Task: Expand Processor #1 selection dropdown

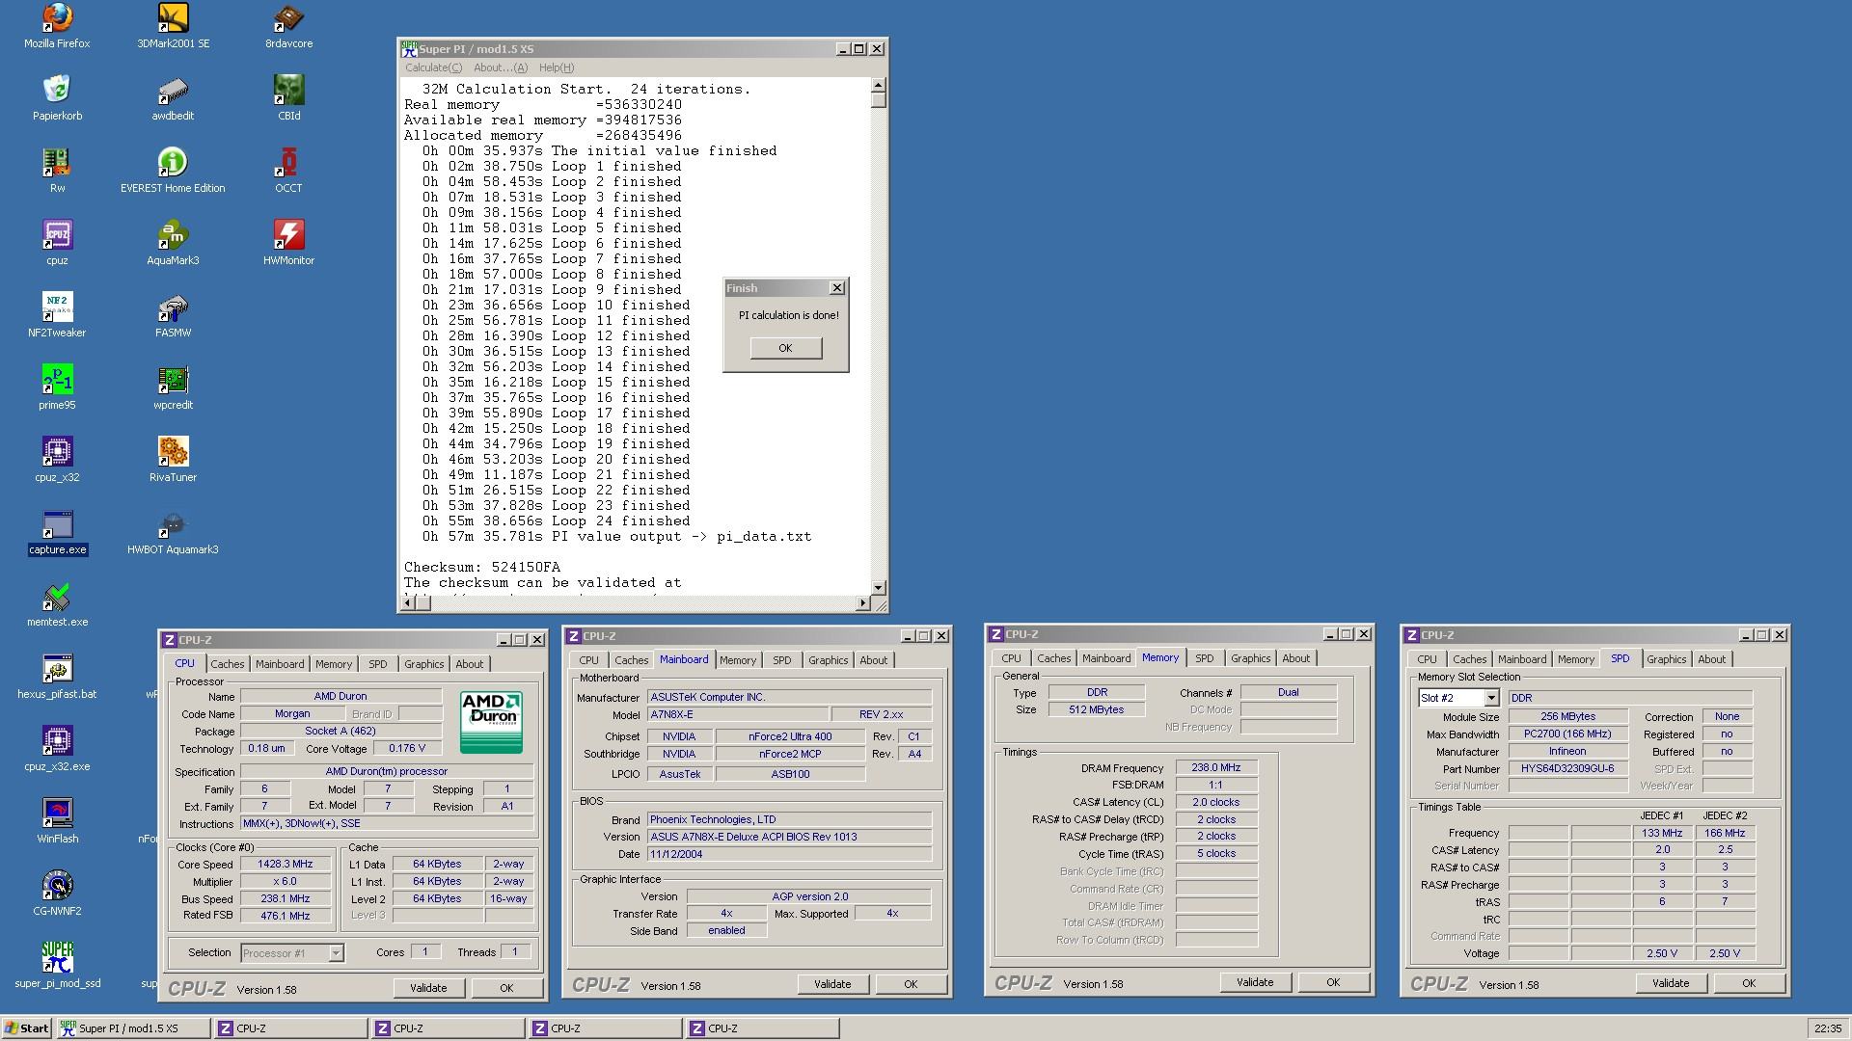Action: (336, 953)
